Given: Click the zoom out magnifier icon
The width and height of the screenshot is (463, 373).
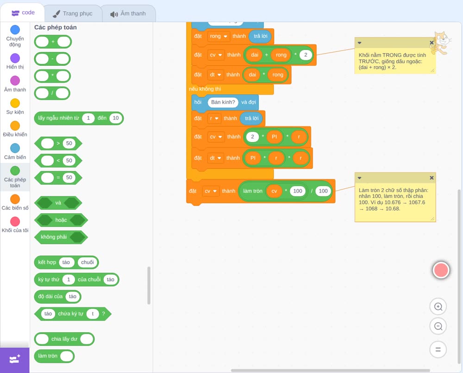Looking at the screenshot, I should point(438,326).
